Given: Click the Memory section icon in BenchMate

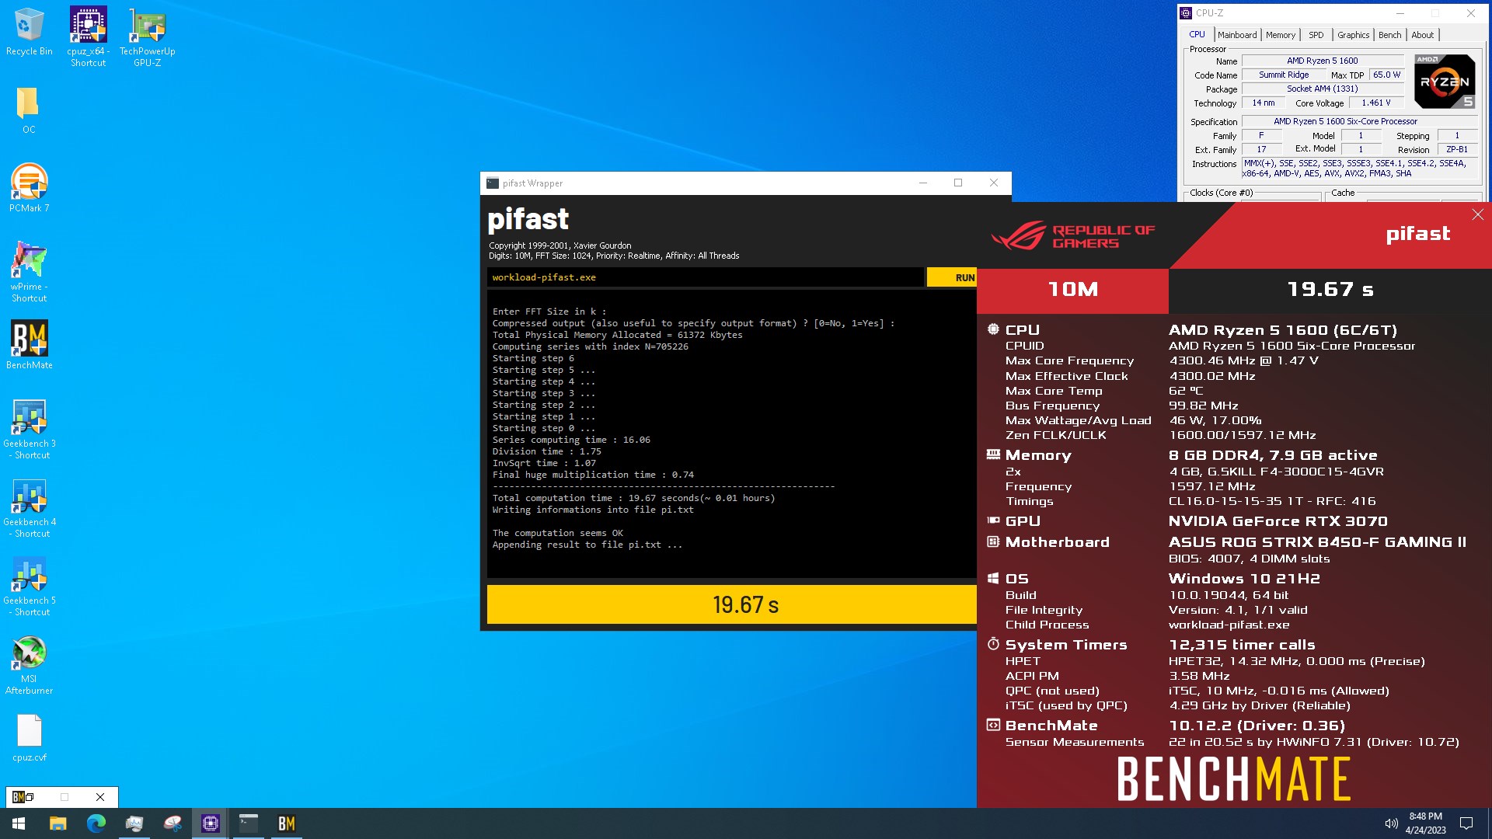Looking at the screenshot, I should point(993,454).
